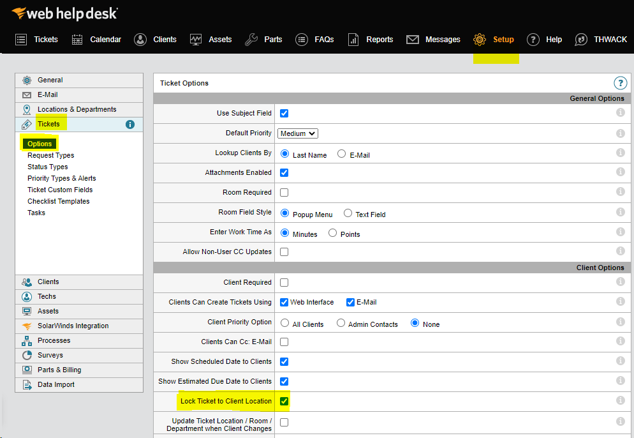Click the blue info icon beside Tickets
The height and width of the screenshot is (438, 634).
(x=130, y=125)
